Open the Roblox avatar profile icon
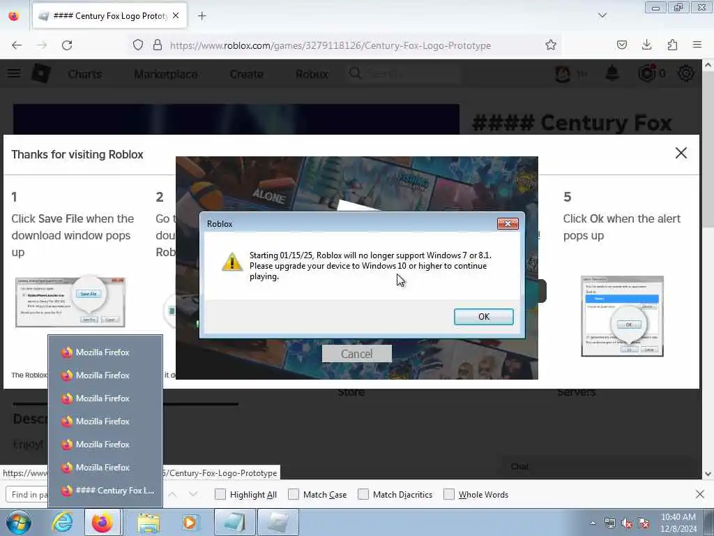The image size is (714, 536). pos(563,73)
